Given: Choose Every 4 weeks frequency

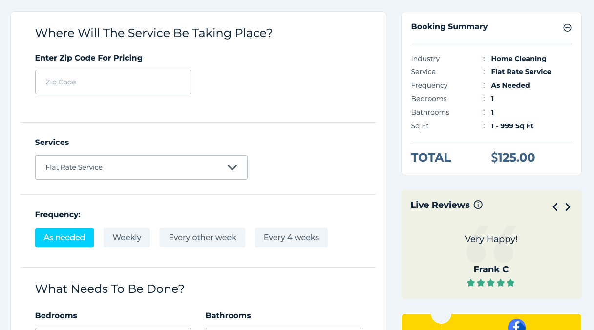Looking at the screenshot, I should point(291,238).
